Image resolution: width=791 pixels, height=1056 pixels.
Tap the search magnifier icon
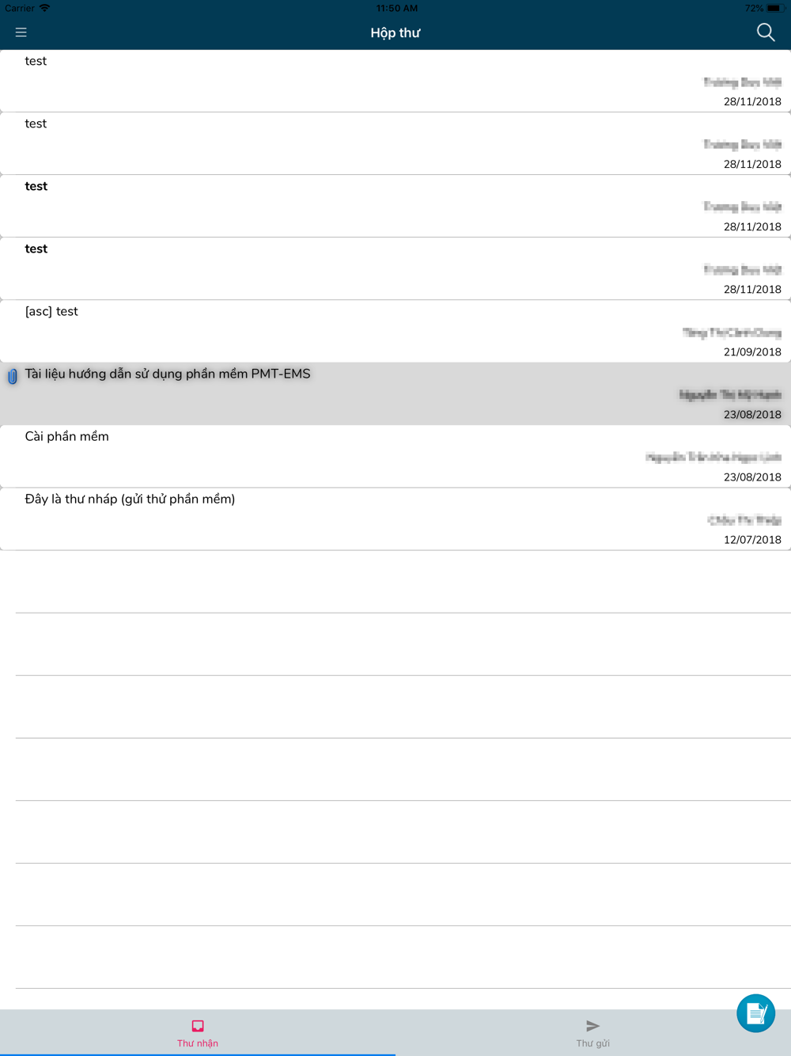pos(766,32)
